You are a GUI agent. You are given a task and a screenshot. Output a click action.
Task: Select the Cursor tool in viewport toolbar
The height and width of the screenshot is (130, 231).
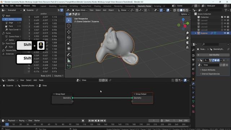[69, 26]
